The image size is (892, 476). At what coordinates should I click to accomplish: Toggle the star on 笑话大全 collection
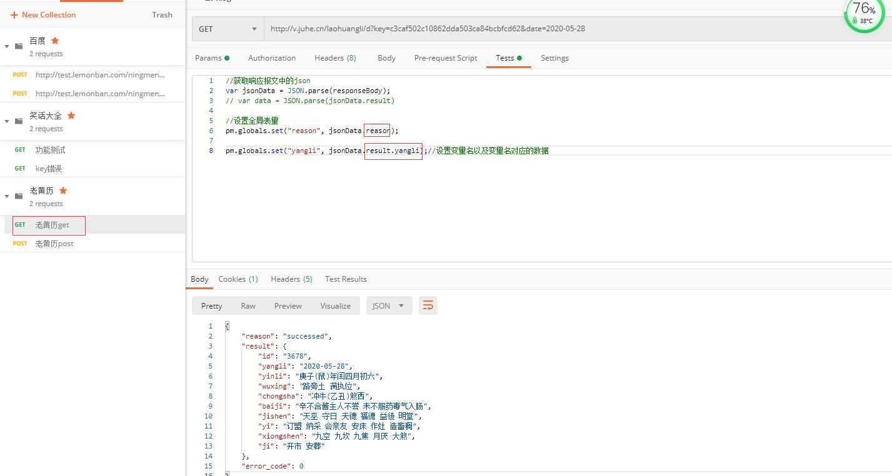[71, 116]
